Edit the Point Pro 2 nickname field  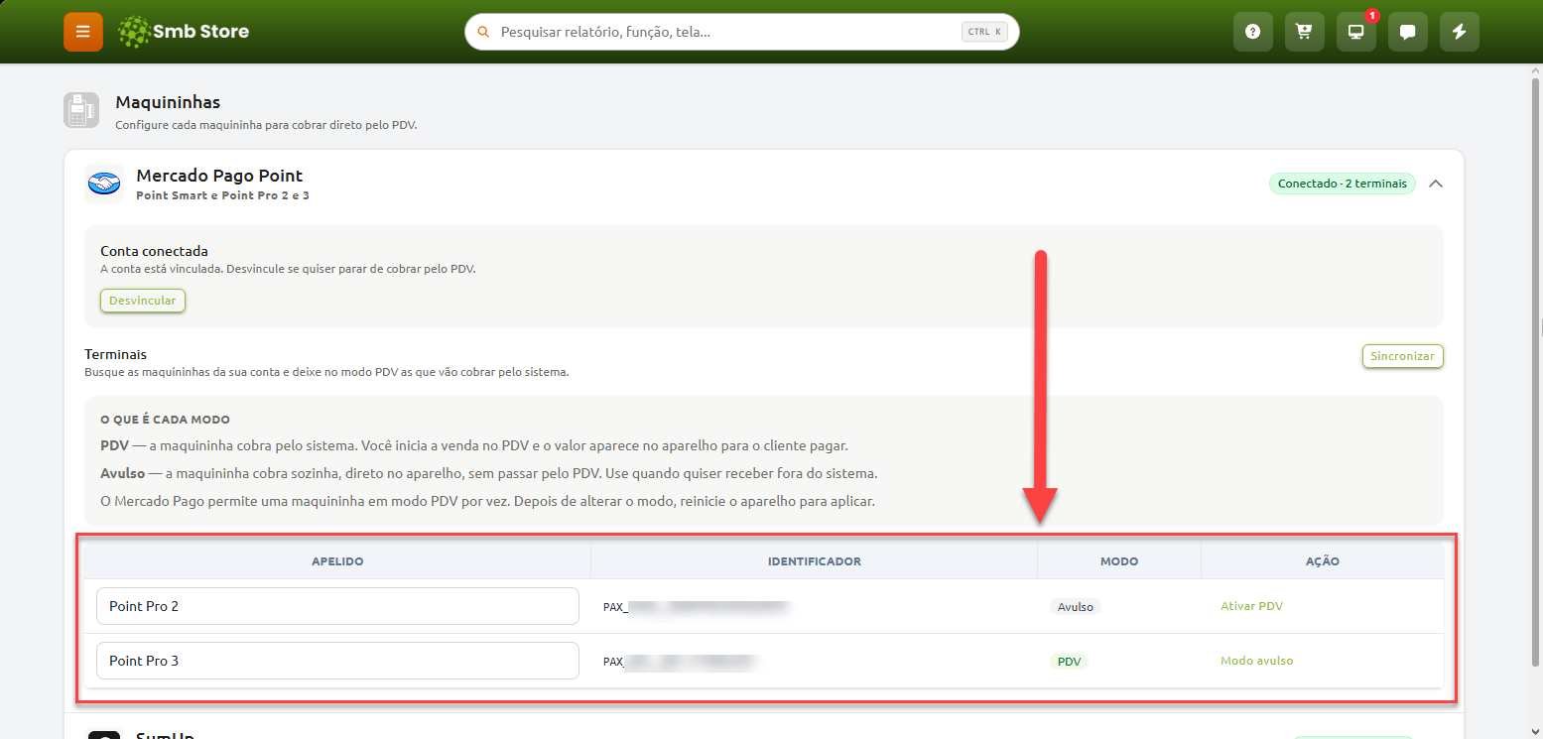pos(337,606)
